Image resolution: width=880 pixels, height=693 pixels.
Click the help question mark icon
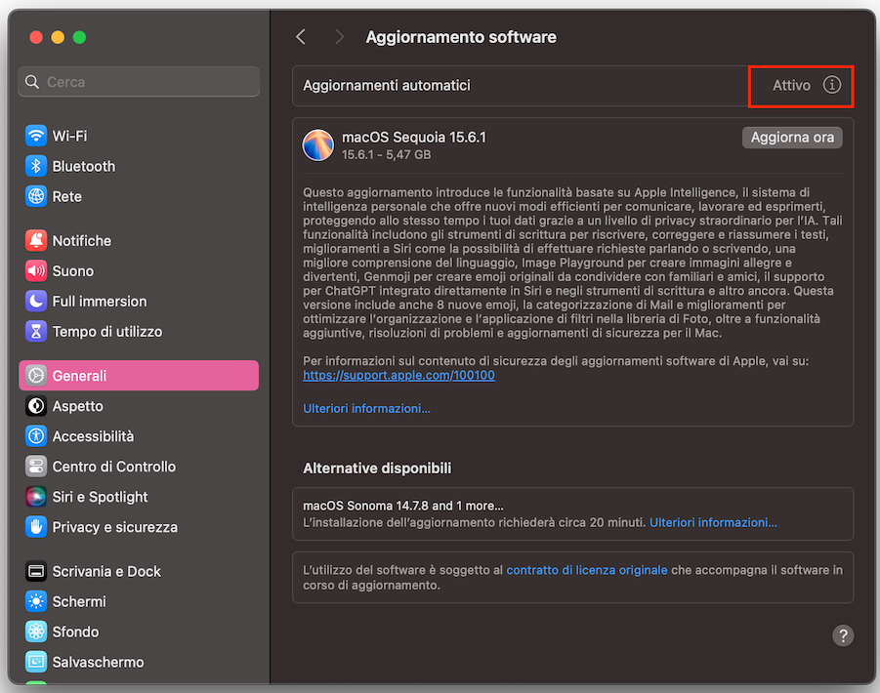[843, 635]
